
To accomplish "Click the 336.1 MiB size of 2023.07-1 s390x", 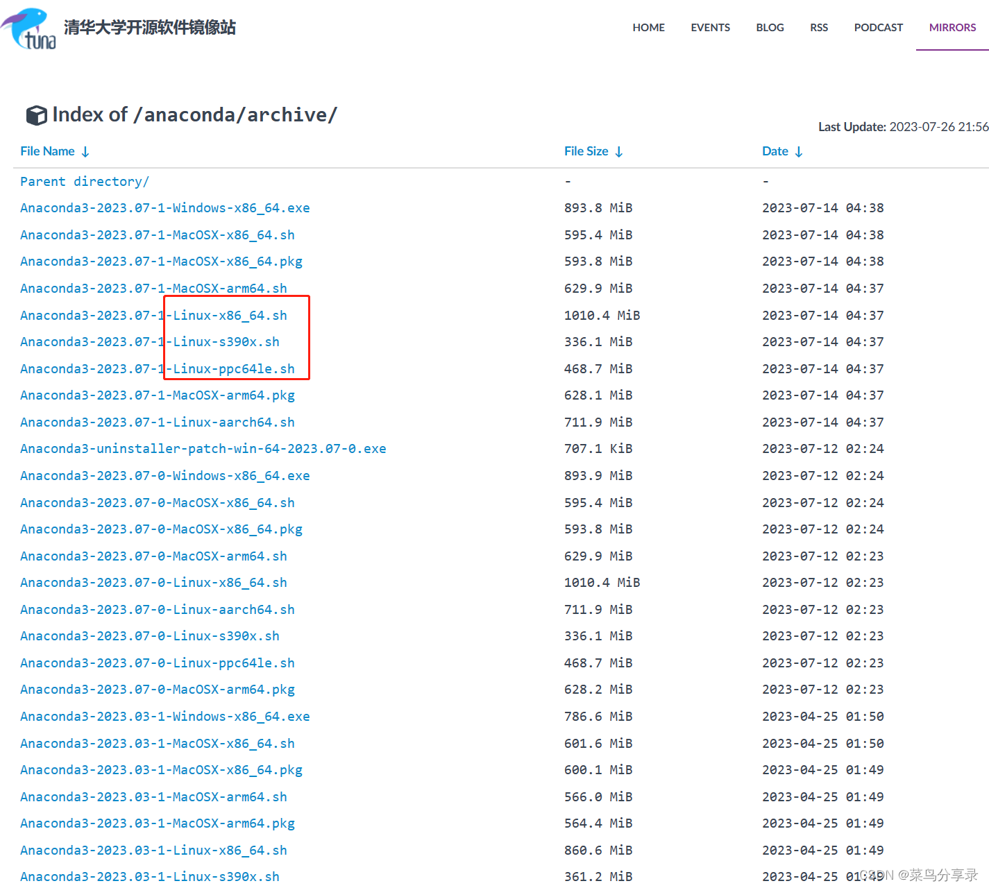I will [x=598, y=342].
